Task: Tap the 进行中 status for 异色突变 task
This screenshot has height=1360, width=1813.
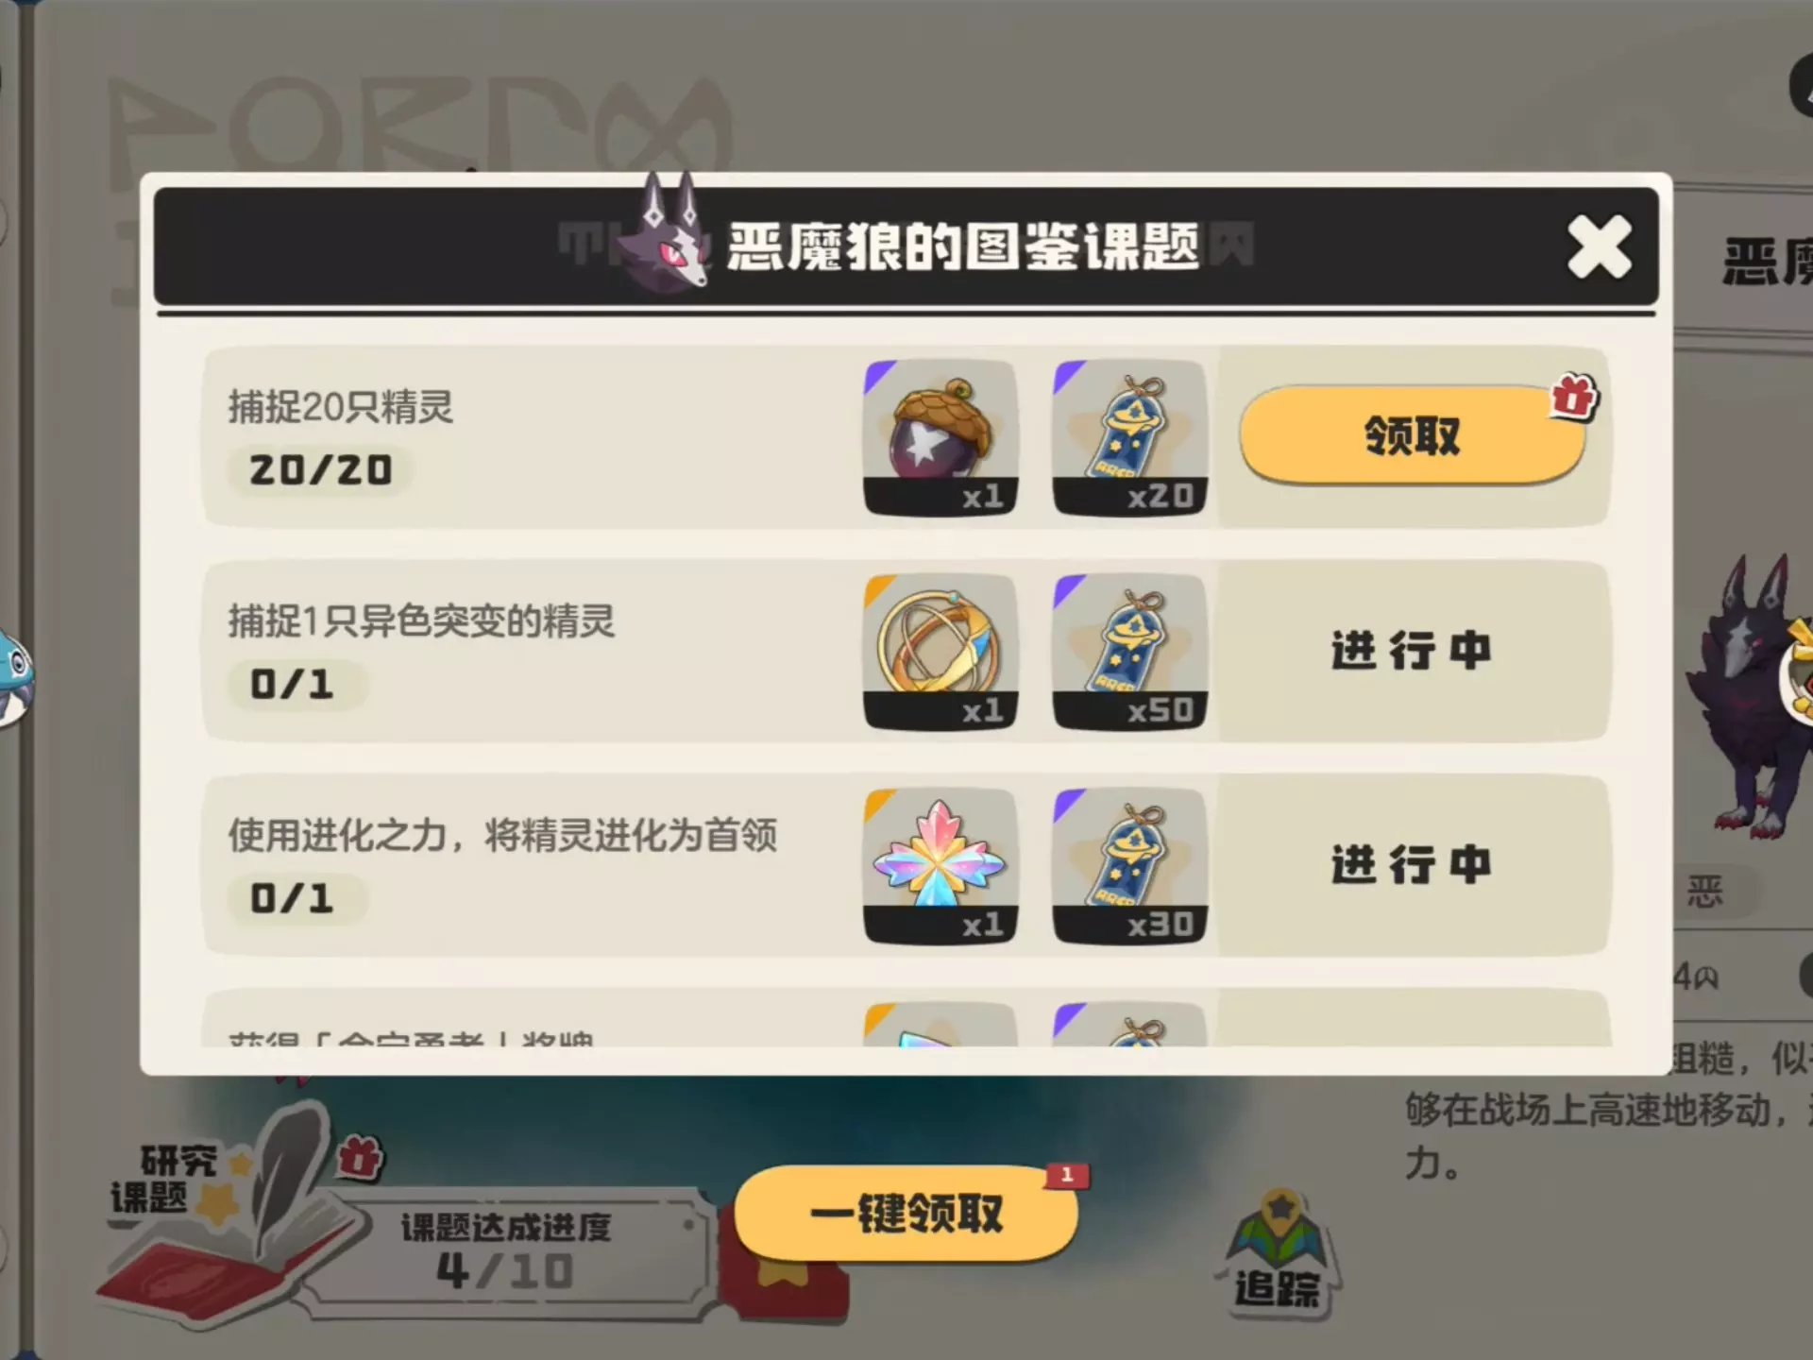Action: click(1412, 651)
